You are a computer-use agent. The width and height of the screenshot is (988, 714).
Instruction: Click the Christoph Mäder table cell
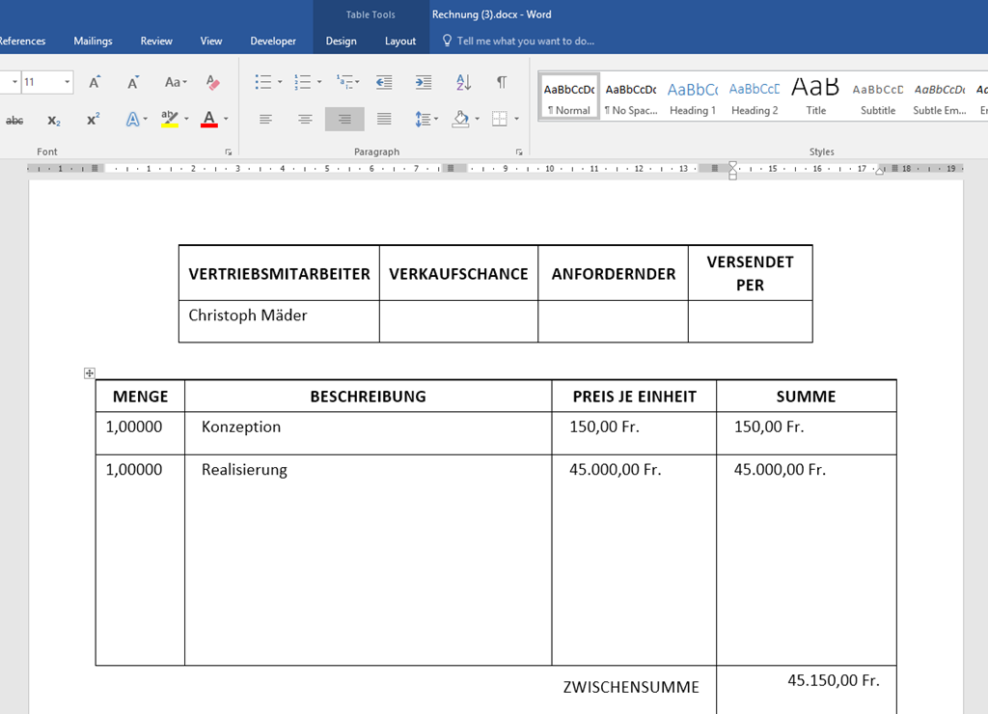pos(278,320)
